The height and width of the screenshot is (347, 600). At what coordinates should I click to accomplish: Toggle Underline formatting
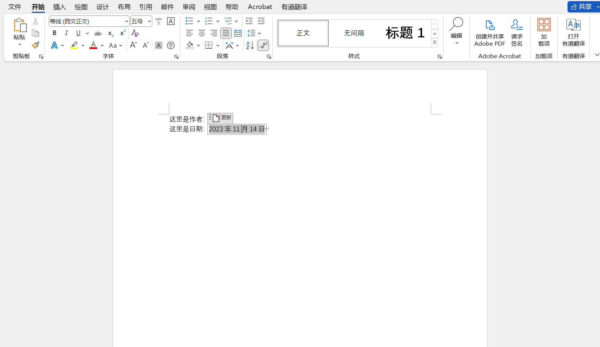coord(78,33)
